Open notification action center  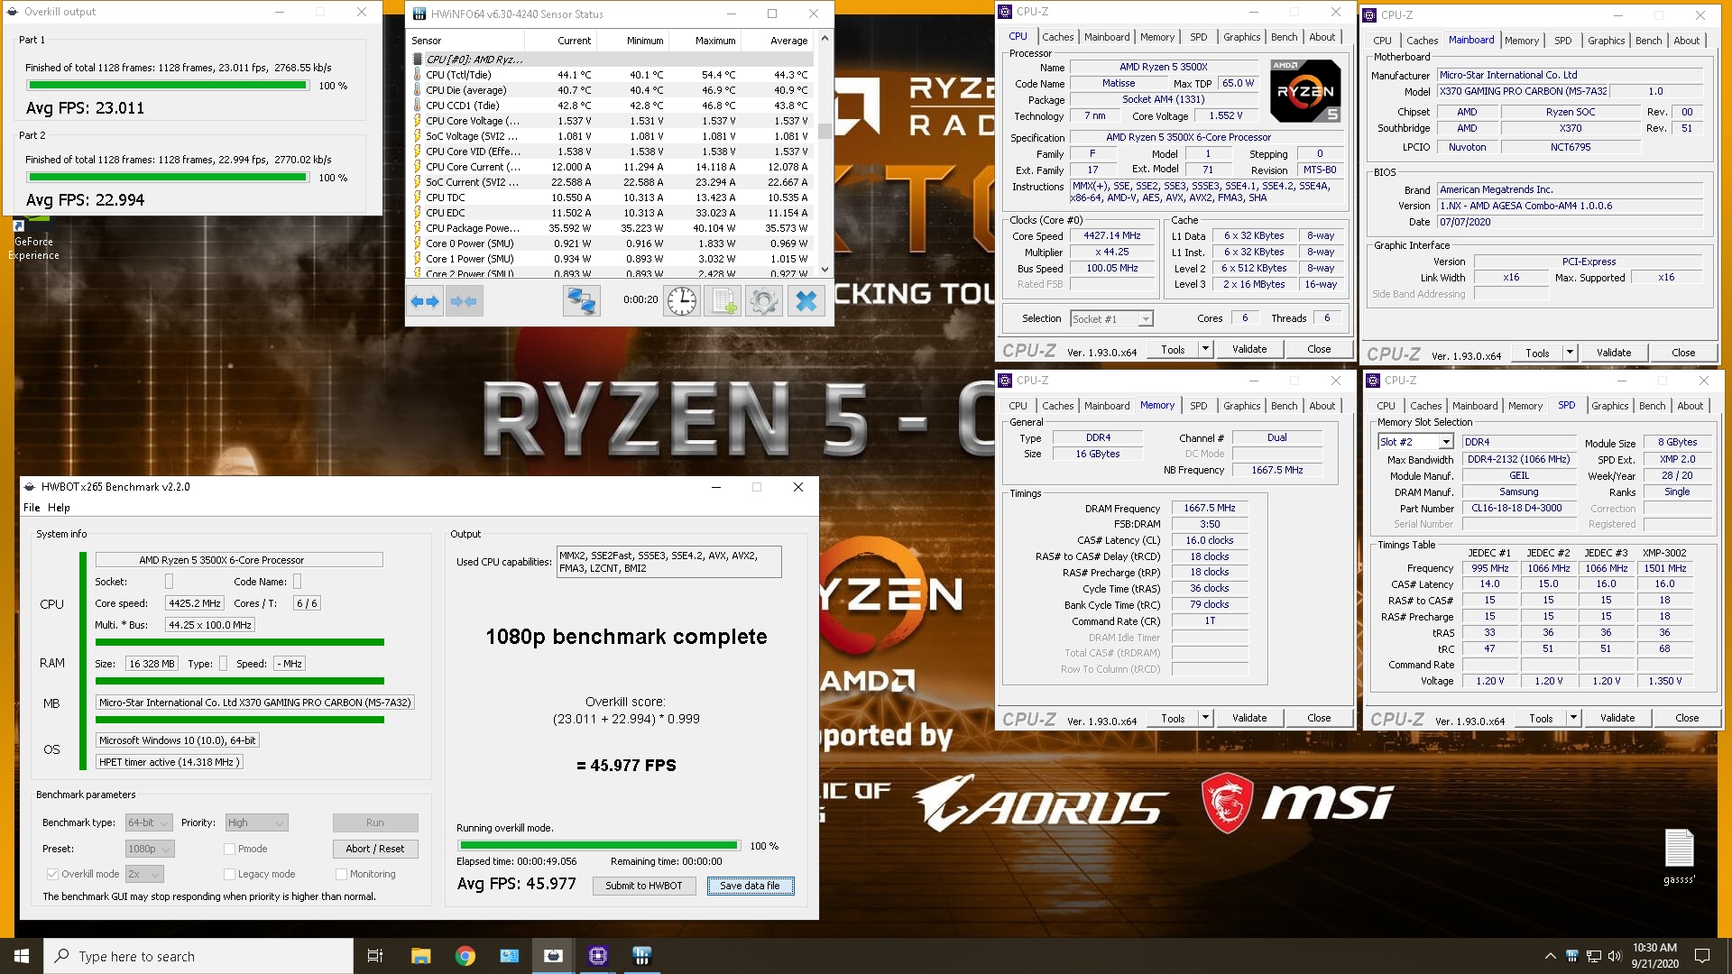pos(1702,956)
